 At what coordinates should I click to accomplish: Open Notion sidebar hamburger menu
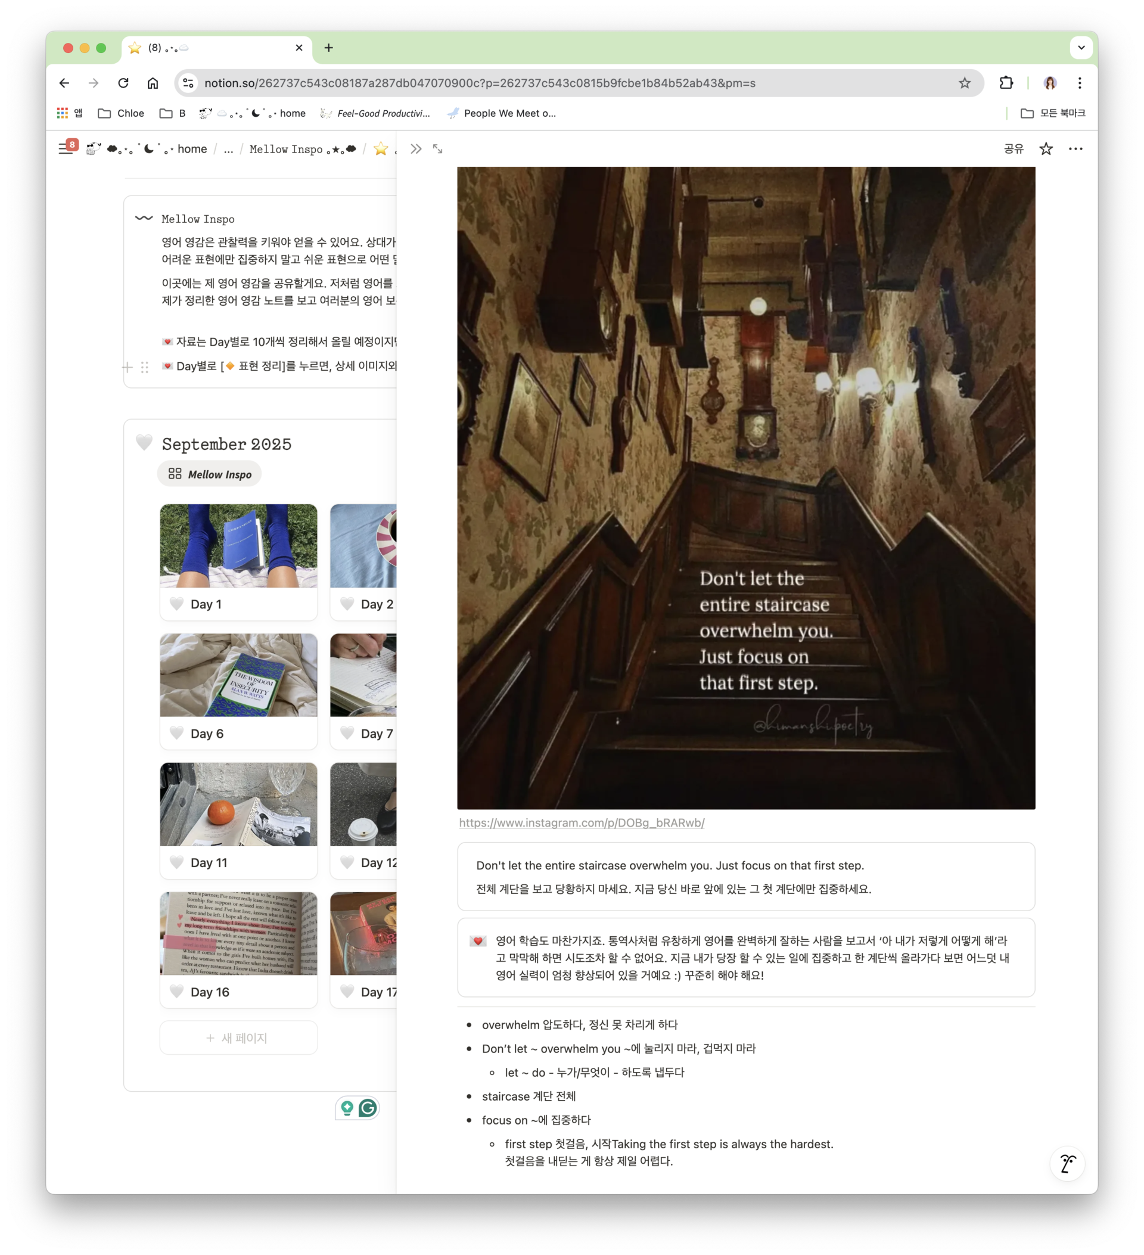tap(66, 149)
